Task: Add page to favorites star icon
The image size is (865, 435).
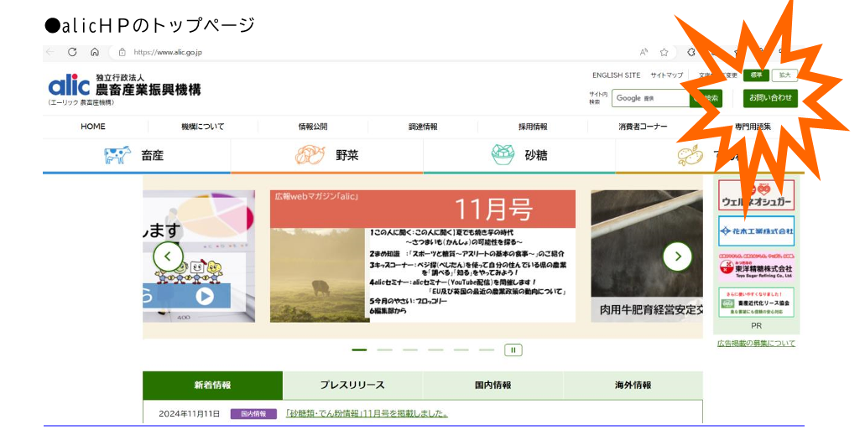Action: (664, 52)
